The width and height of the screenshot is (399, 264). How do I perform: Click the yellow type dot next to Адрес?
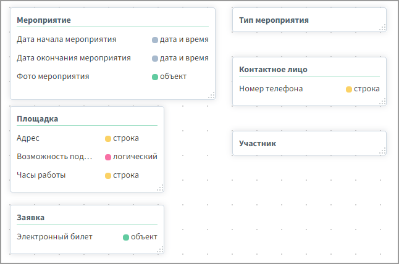(x=108, y=139)
